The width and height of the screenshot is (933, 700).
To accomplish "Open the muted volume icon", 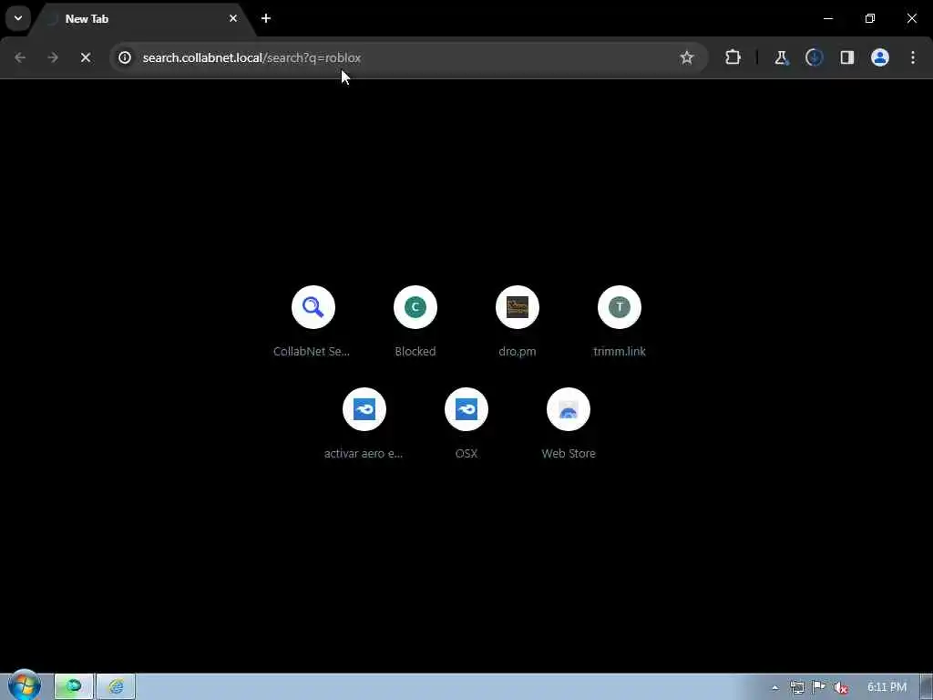I will pos(841,687).
